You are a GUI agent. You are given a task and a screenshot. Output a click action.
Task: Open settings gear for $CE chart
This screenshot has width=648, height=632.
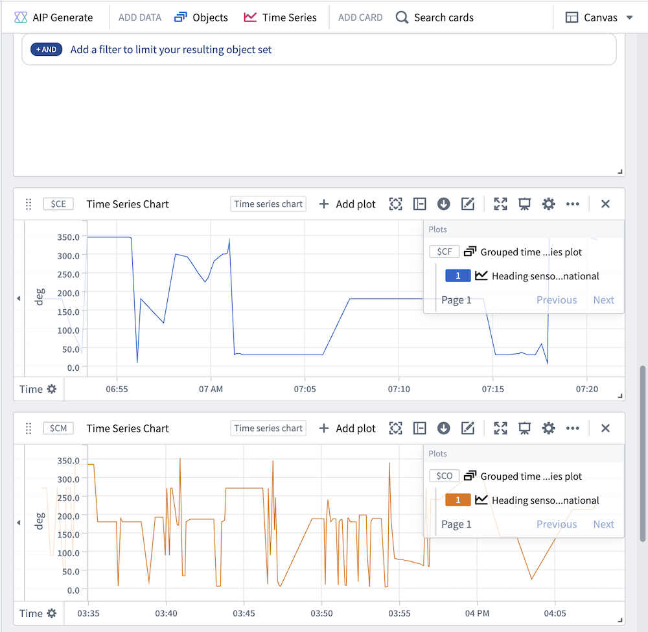click(548, 204)
